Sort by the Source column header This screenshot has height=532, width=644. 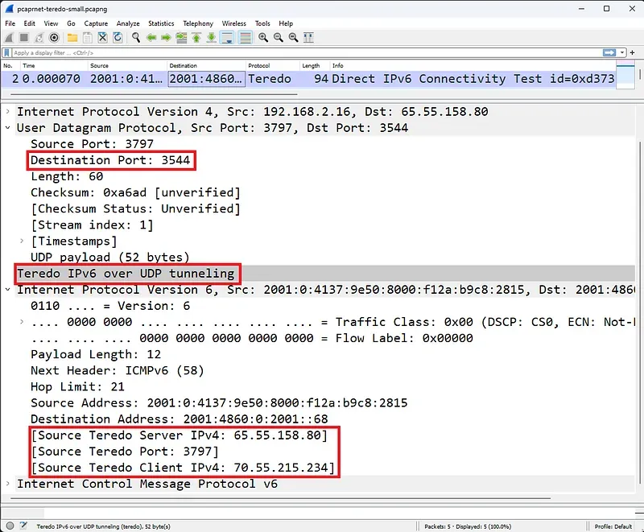coord(127,66)
